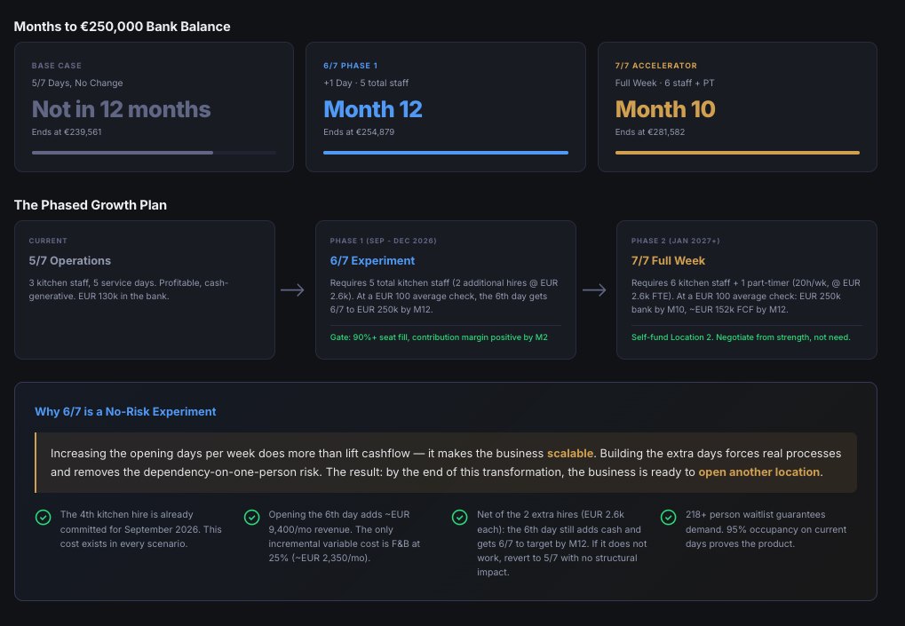Click the orange progress bar under Month 10
Image resolution: width=905 pixels, height=626 pixels.
click(x=737, y=153)
